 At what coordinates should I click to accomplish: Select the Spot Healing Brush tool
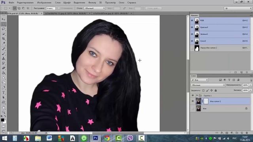[4, 49]
